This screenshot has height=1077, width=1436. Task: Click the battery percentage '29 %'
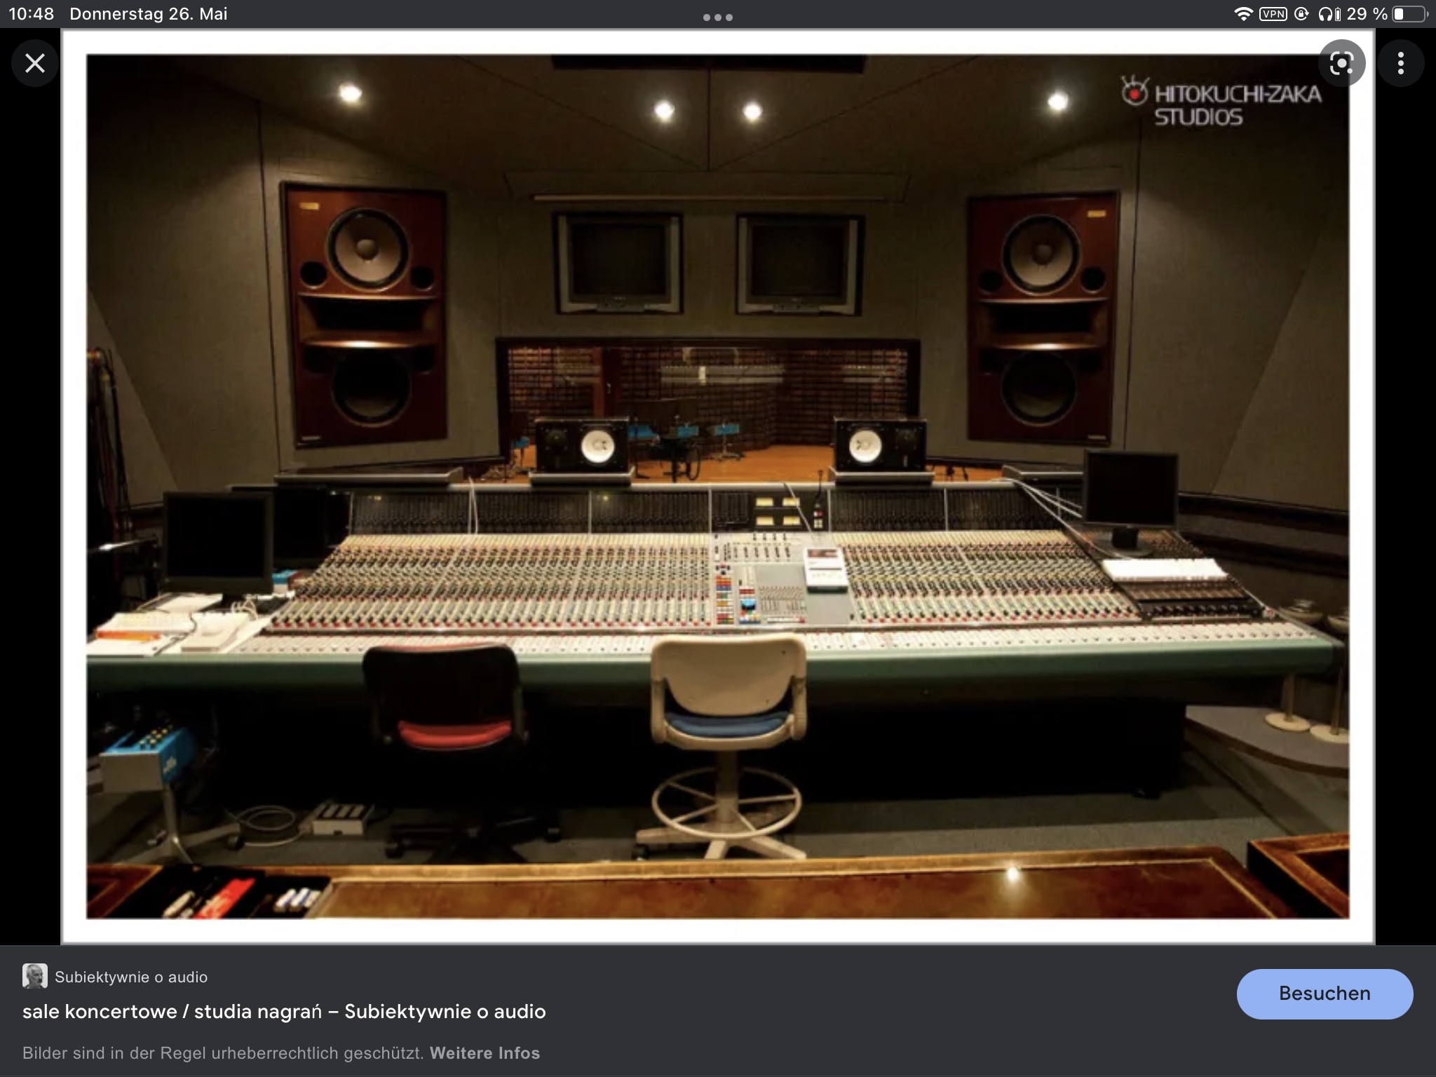tap(1367, 14)
